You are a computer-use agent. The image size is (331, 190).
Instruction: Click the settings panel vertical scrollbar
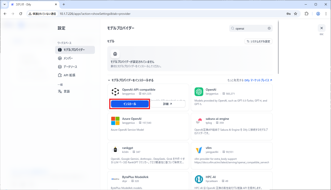279,47
